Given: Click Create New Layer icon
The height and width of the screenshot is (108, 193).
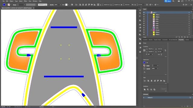Looking at the screenshot, I should 188,37.
